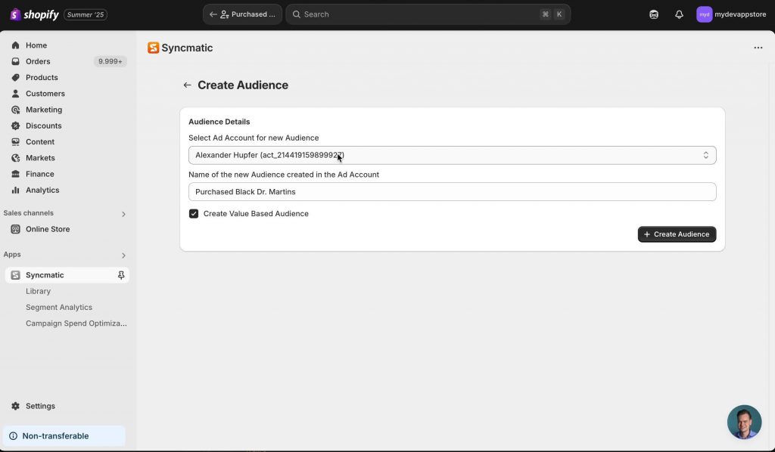The height and width of the screenshot is (452, 775).
Task: Uncheck Create Value Based Audience
Action: click(x=194, y=214)
